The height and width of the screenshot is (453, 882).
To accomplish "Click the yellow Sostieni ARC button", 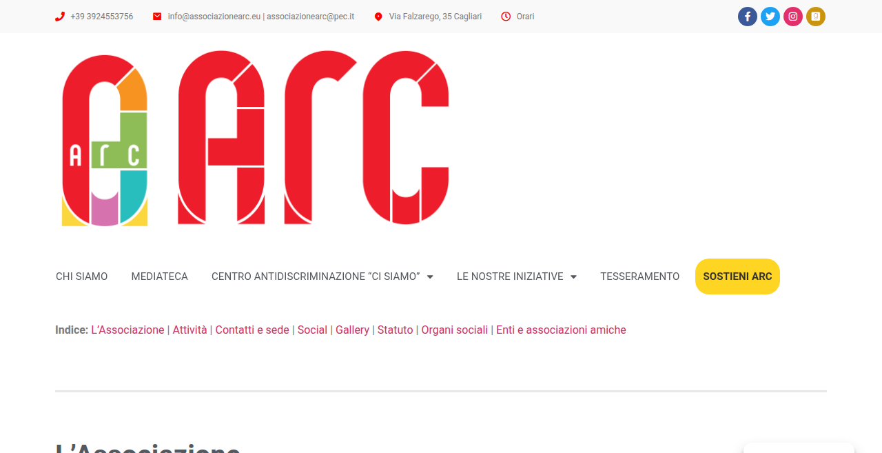I will pos(737,276).
